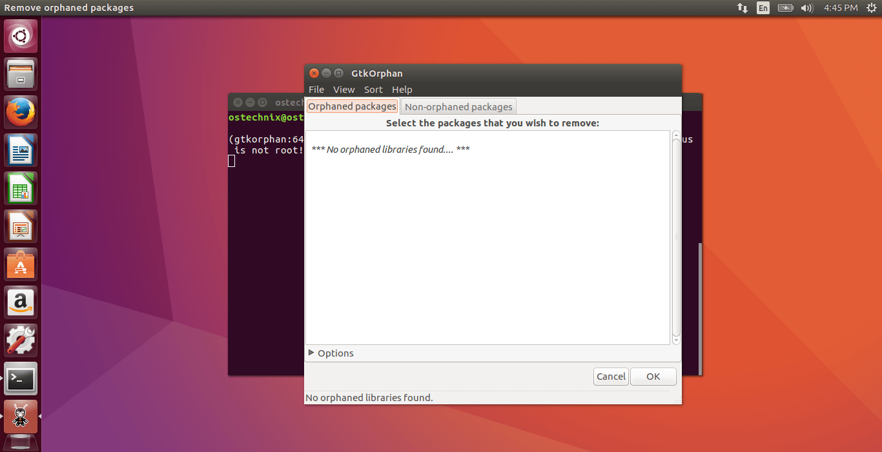882x452 pixels.
Task: Open LibreOffice Impress presentation app
Action: pyautogui.click(x=21, y=226)
